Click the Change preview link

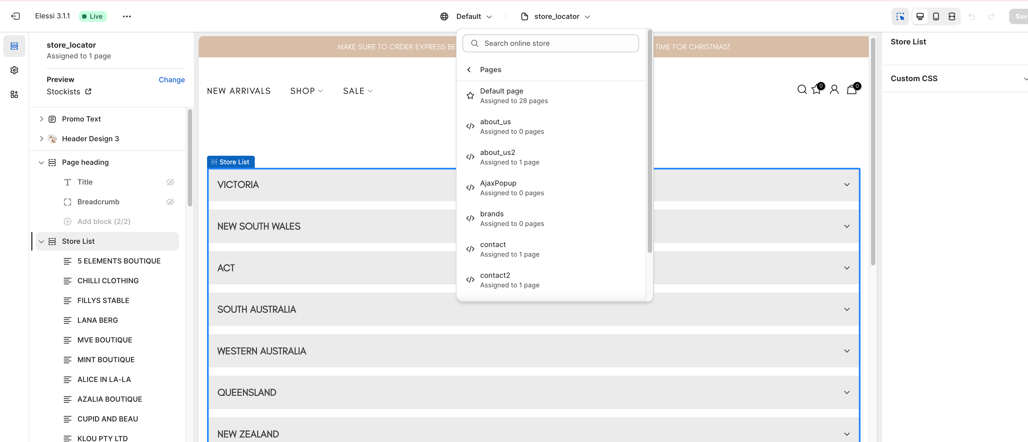tap(172, 80)
